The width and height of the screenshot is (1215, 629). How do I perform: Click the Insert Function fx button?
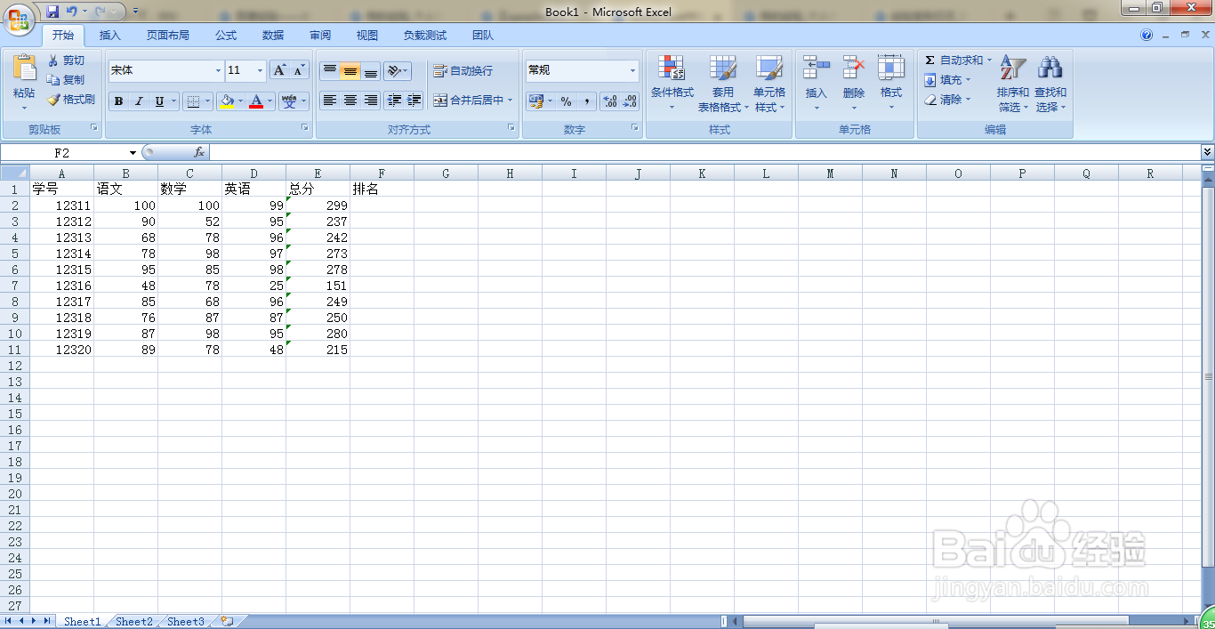point(199,153)
